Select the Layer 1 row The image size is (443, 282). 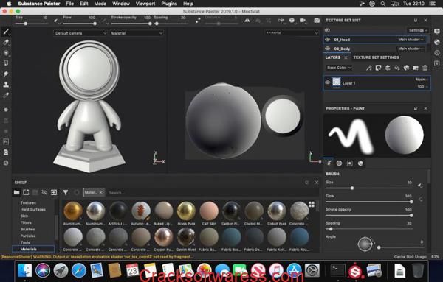coord(377,82)
